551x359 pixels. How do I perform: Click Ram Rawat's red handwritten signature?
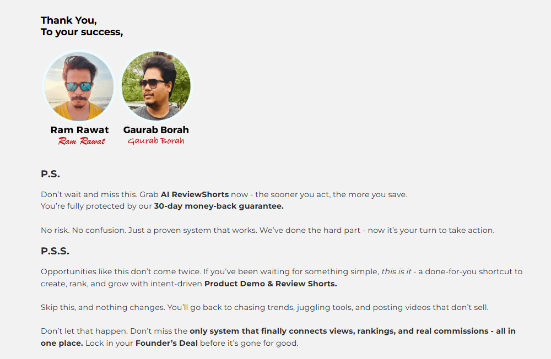(x=81, y=142)
